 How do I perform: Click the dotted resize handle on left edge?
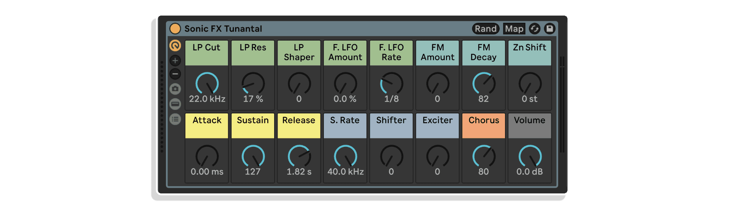(162, 106)
